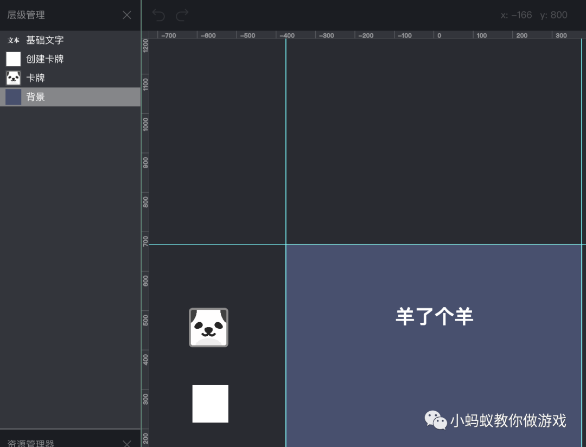This screenshot has width=586, height=447.
Task: Select the panda card on canvas
Action: 208,328
